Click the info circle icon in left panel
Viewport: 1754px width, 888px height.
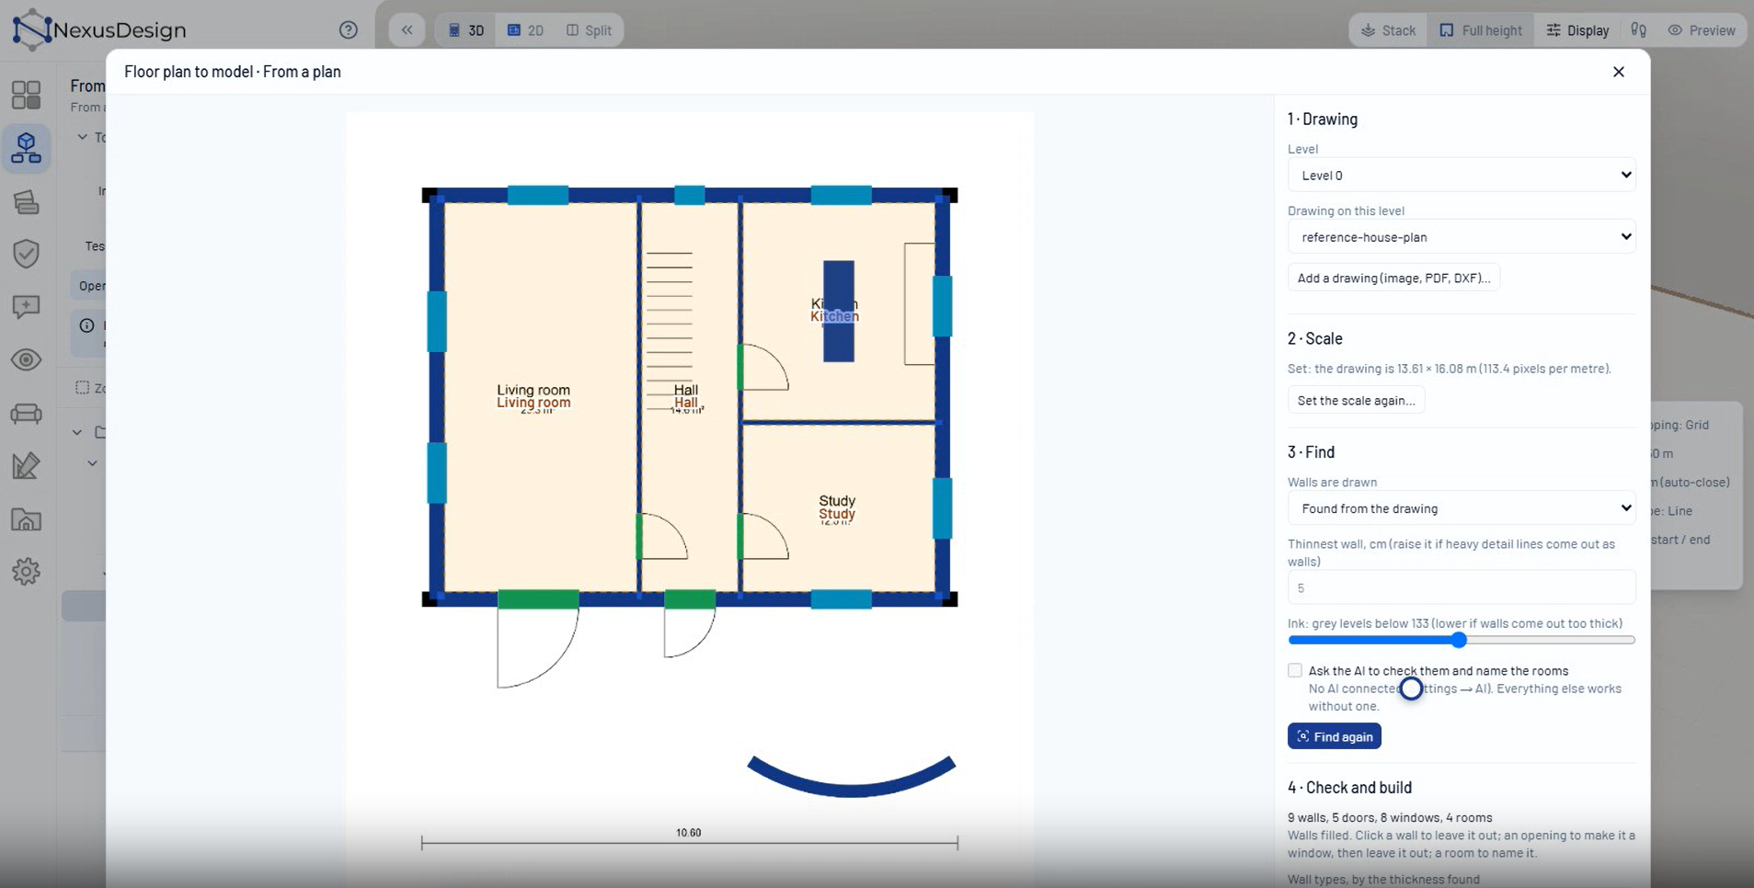(86, 325)
